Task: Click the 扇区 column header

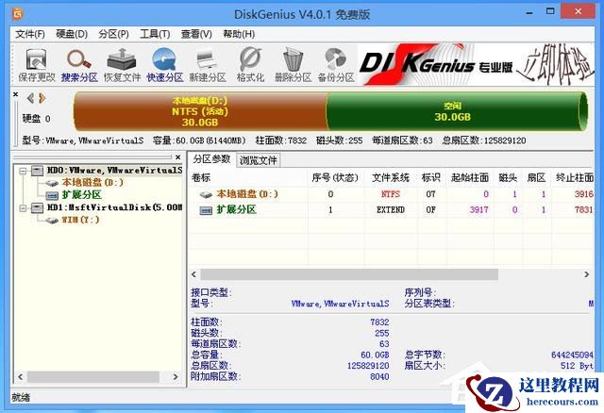Action: pyautogui.click(x=537, y=178)
